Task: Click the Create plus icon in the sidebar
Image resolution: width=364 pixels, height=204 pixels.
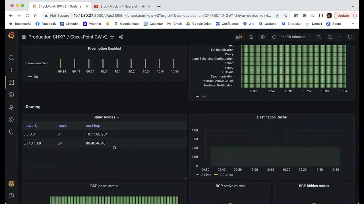Action: coord(11,70)
